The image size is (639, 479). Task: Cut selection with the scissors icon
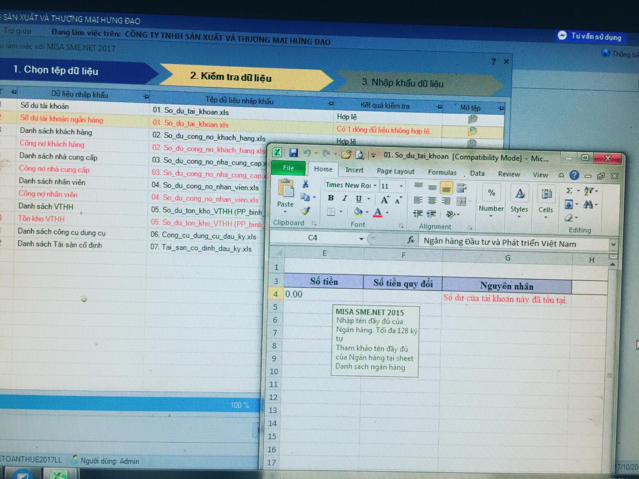click(x=305, y=184)
